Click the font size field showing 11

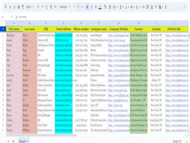(x=78, y=7)
